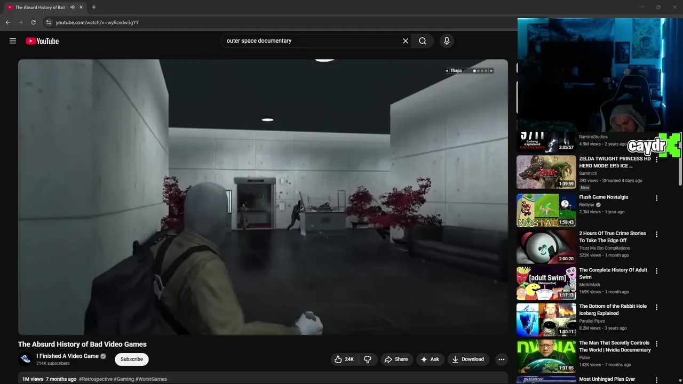Open Flash Game Nostalgia video title

[x=603, y=197]
